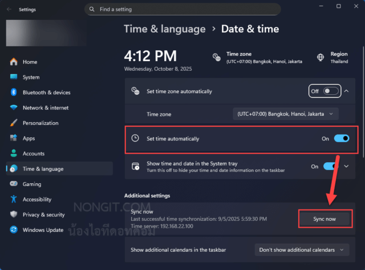
Task: Click the Sync now button
Action: coord(325,219)
